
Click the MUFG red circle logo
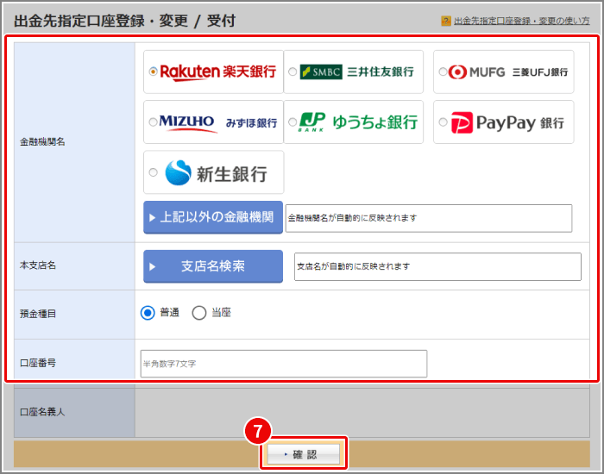[457, 72]
